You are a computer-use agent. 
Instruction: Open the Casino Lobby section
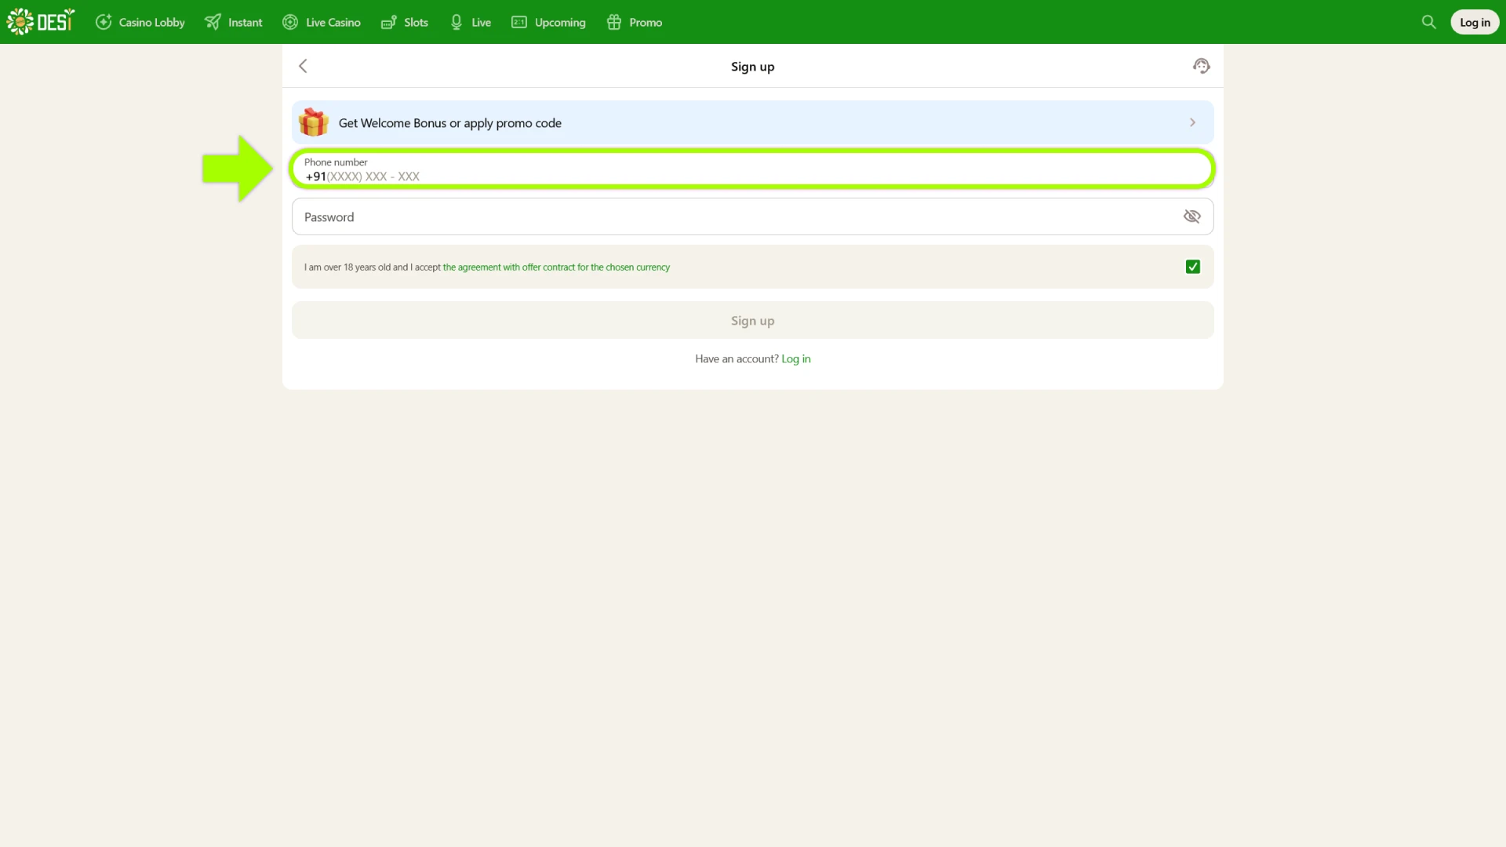pos(140,22)
